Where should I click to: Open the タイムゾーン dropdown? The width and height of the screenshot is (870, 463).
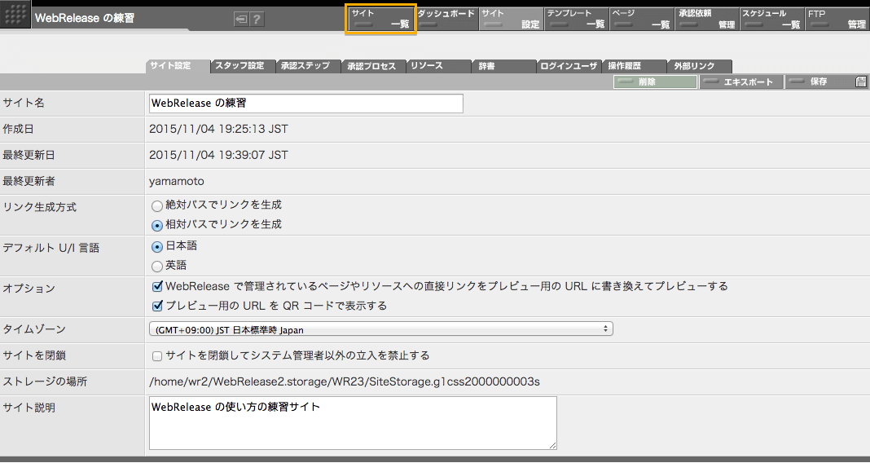pos(380,329)
